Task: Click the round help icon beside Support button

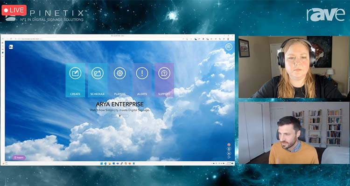Action: (x=9, y=158)
